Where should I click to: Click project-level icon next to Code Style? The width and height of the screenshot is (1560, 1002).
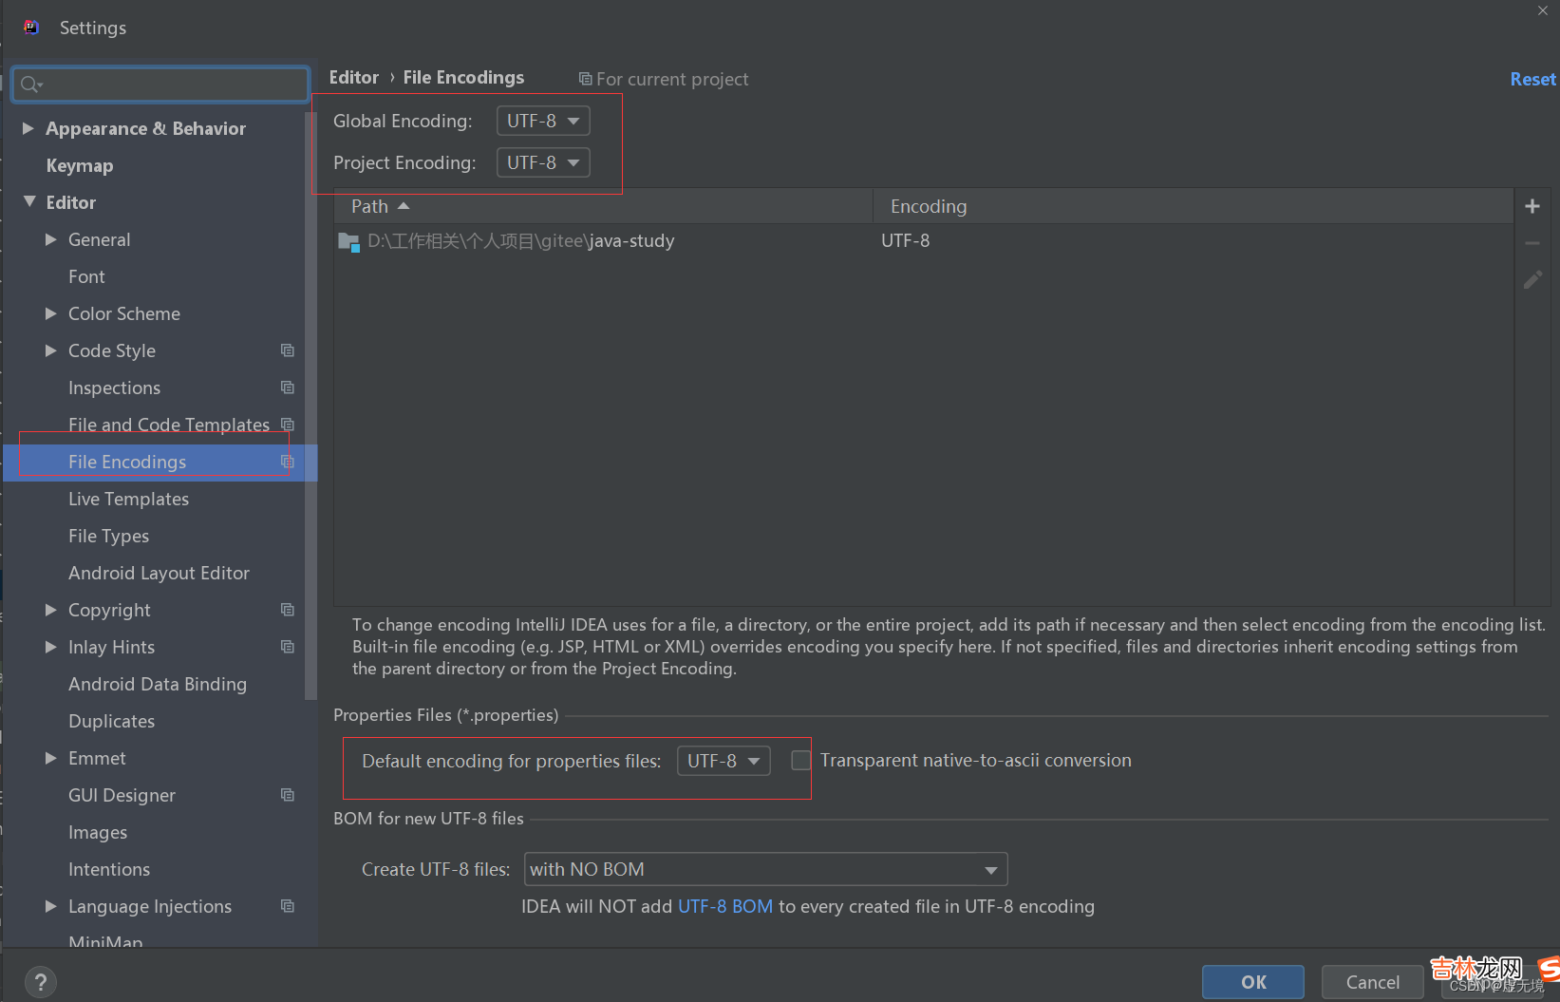coord(288,350)
